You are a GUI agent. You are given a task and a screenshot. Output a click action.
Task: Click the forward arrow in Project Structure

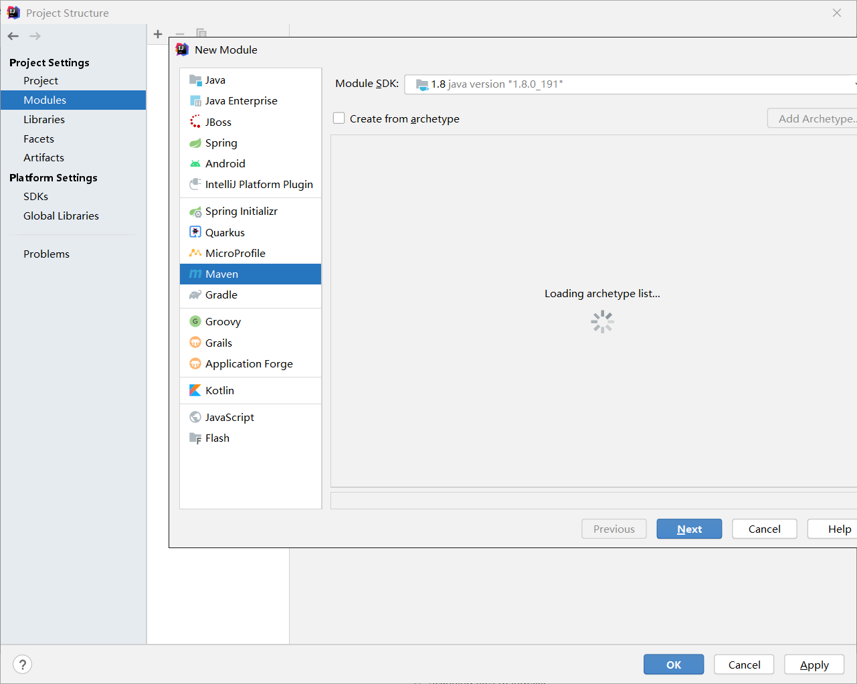(35, 36)
